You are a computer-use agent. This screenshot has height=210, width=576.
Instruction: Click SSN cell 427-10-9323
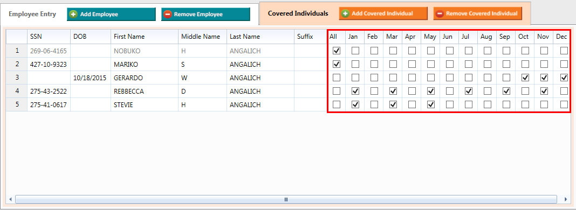(49, 65)
